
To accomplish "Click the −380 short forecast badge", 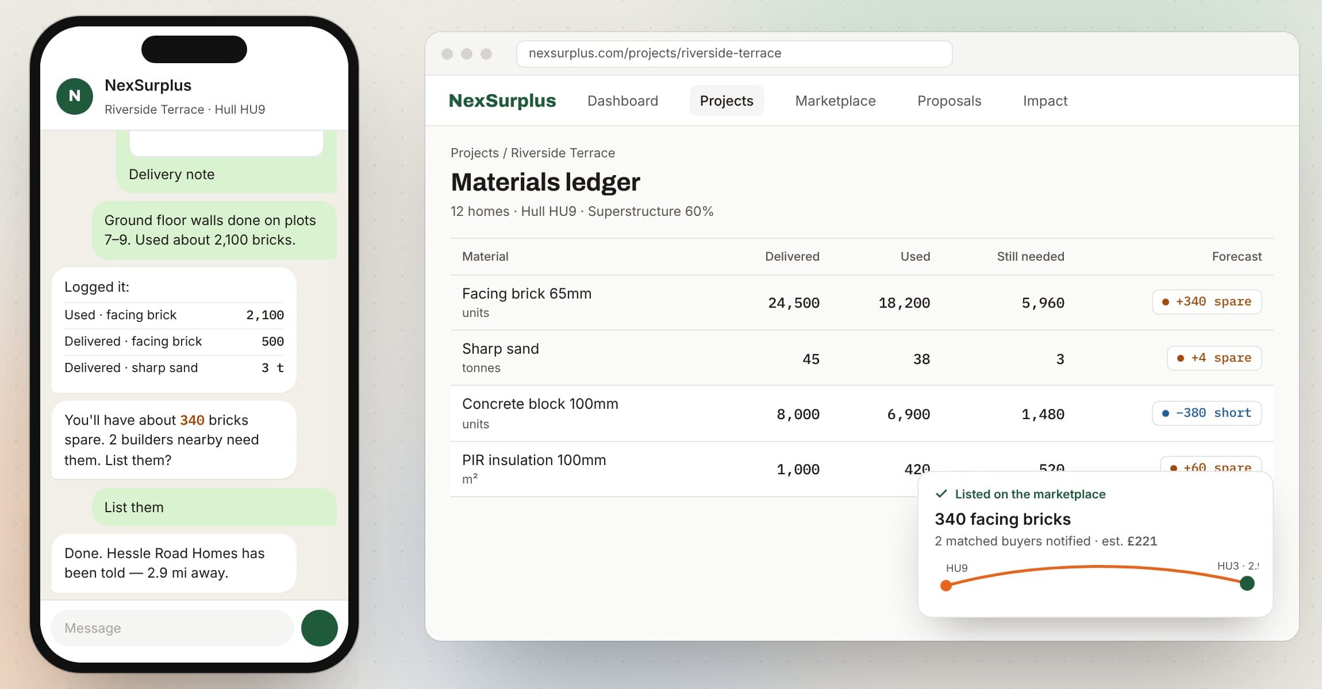I will 1206,413.
